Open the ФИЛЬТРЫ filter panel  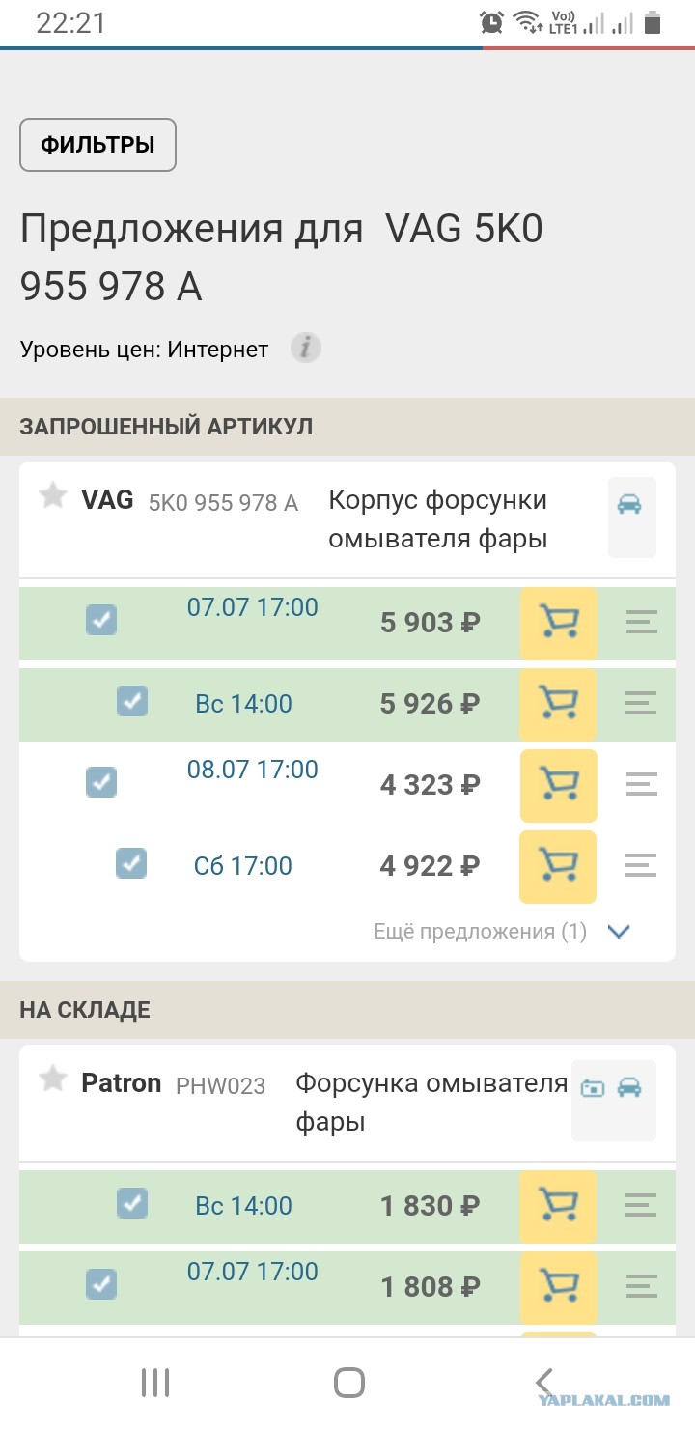click(97, 145)
